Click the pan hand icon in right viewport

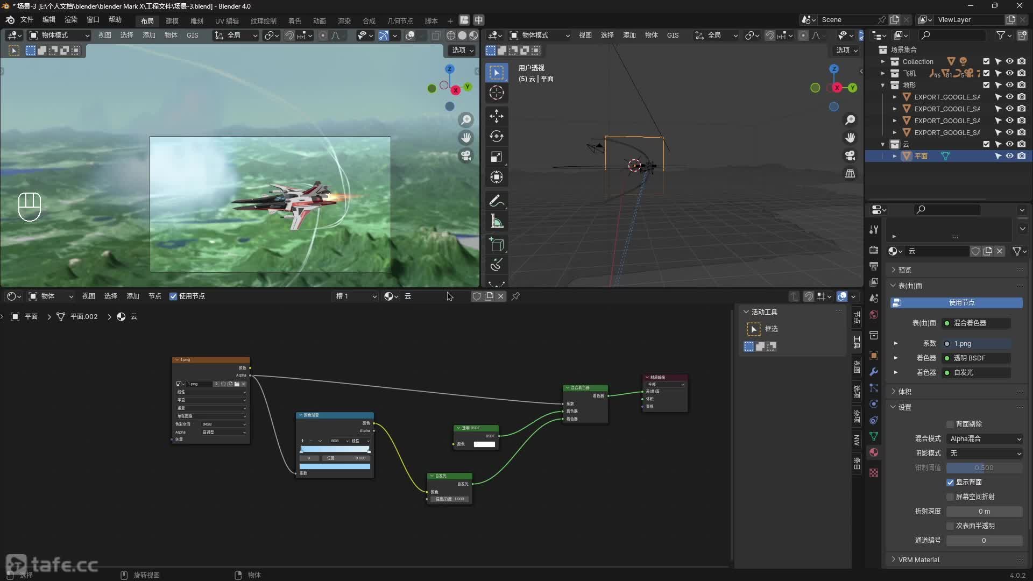tap(850, 137)
